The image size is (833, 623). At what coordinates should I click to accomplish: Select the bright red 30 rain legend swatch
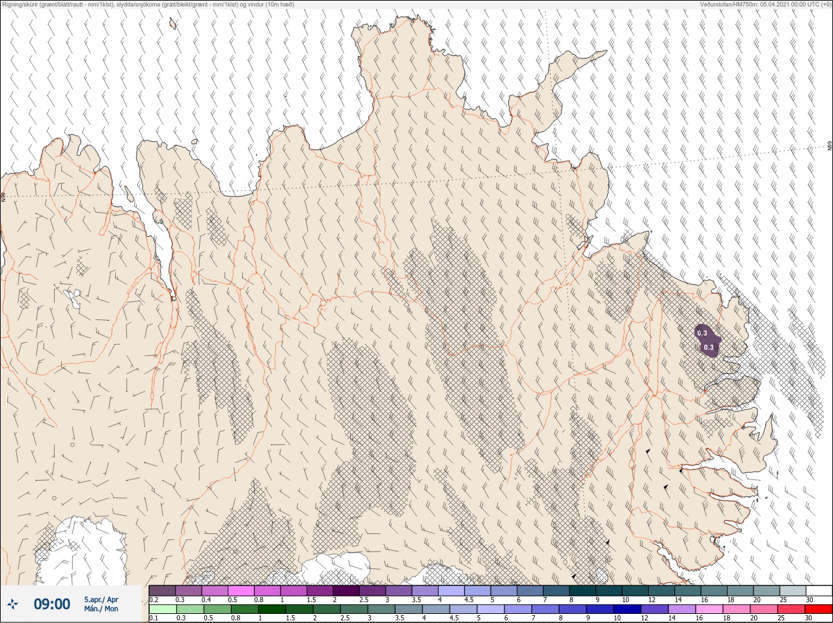point(819,609)
